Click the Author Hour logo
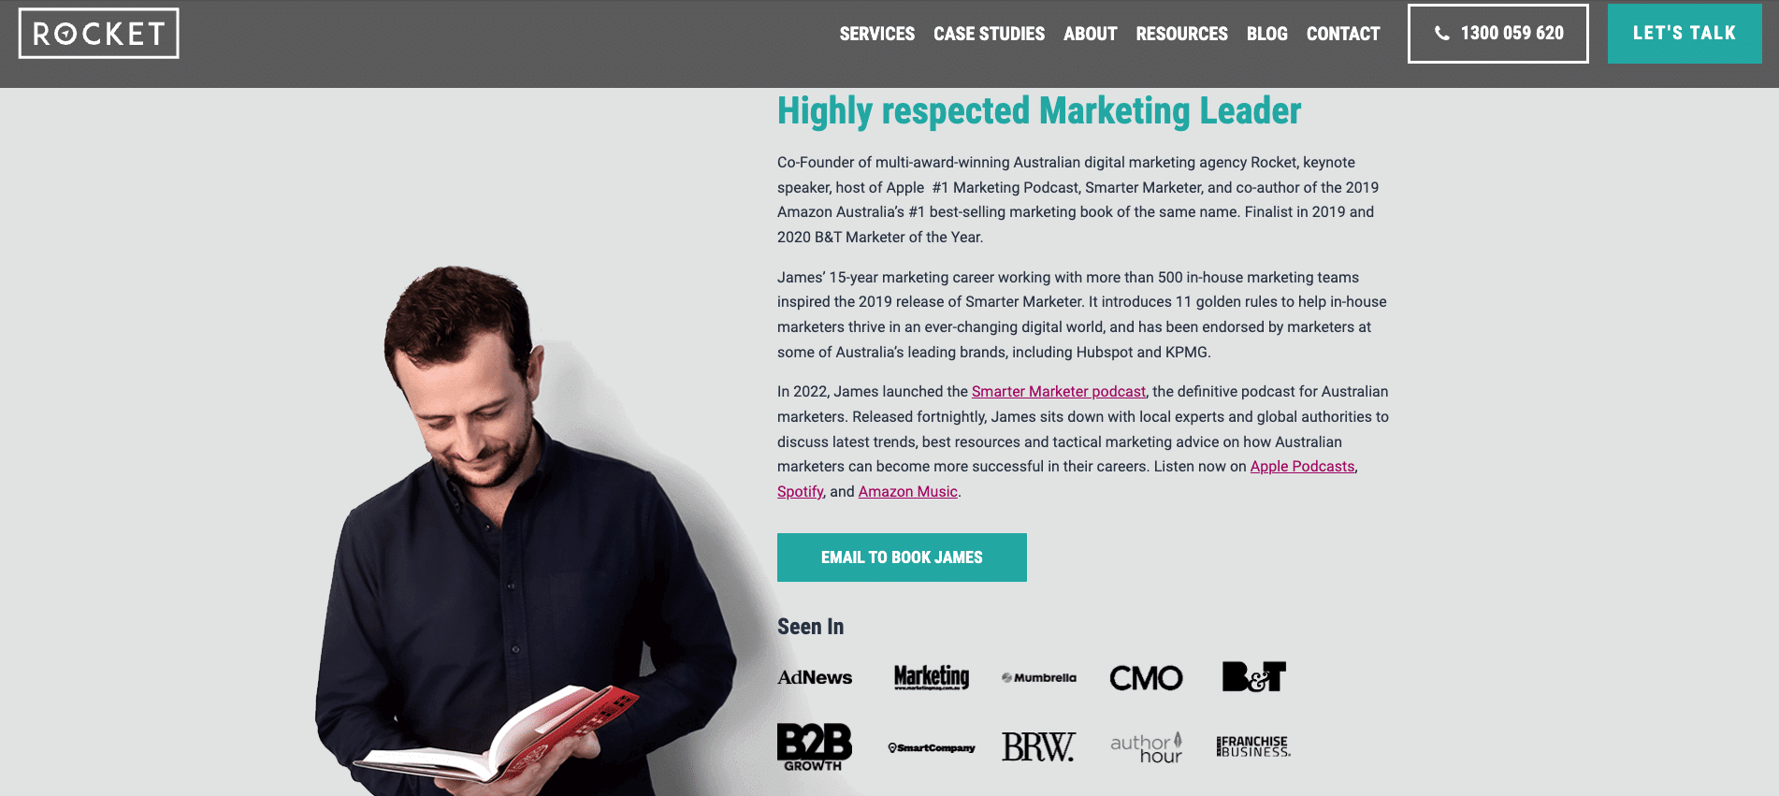Image resolution: width=1779 pixels, height=796 pixels. pos(1147,746)
